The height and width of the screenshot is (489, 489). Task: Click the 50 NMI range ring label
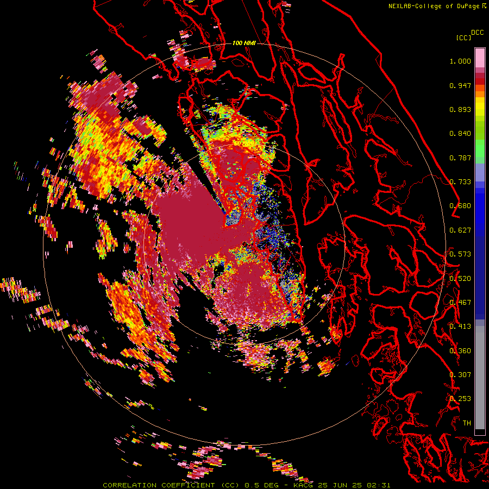pos(243,143)
